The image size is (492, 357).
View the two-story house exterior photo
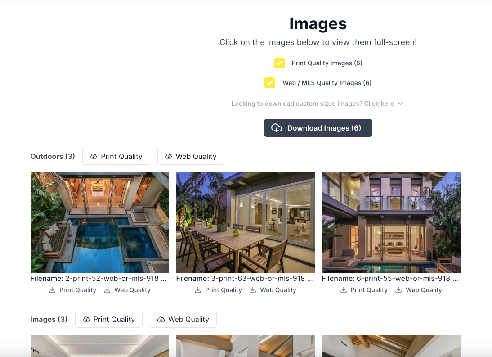391,222
